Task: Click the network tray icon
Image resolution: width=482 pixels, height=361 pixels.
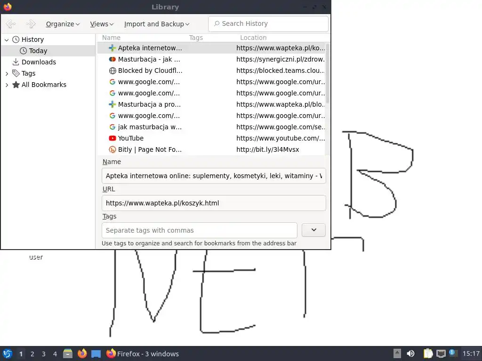Action: (441, 353)
